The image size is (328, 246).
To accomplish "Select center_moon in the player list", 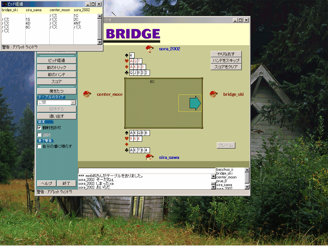I will click(226, 177).
